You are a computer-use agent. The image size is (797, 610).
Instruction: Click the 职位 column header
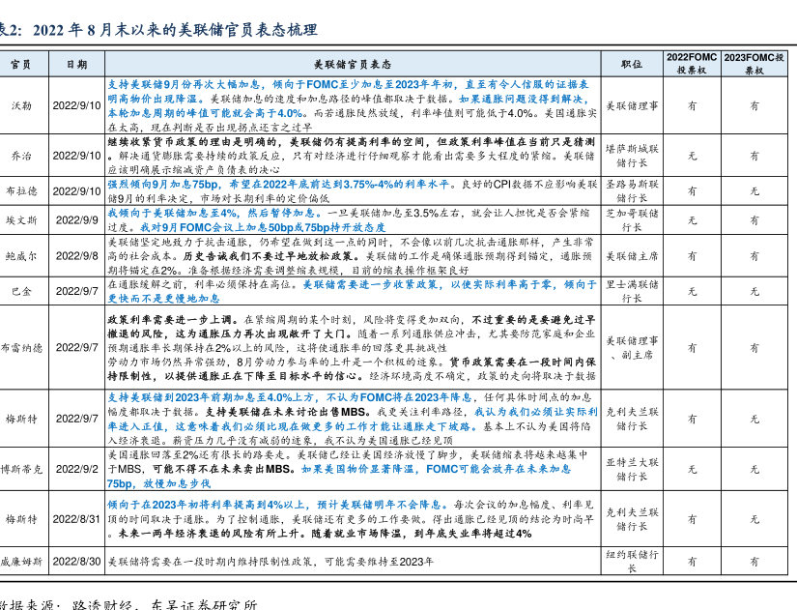click(x=632, y=64)
